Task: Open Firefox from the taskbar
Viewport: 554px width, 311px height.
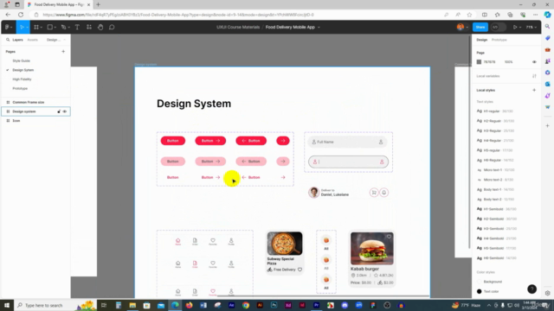Action: click(189, 305)
